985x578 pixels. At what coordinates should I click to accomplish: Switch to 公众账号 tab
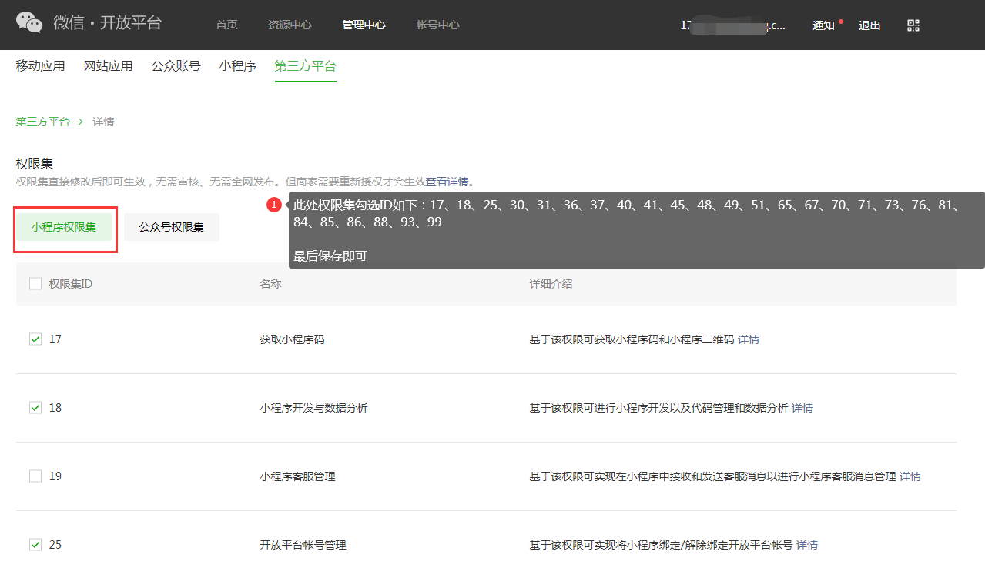176,66
